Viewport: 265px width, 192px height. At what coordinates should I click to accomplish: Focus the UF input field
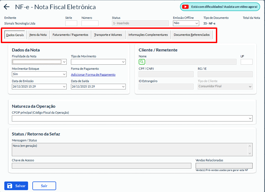[x=246, y=62]
